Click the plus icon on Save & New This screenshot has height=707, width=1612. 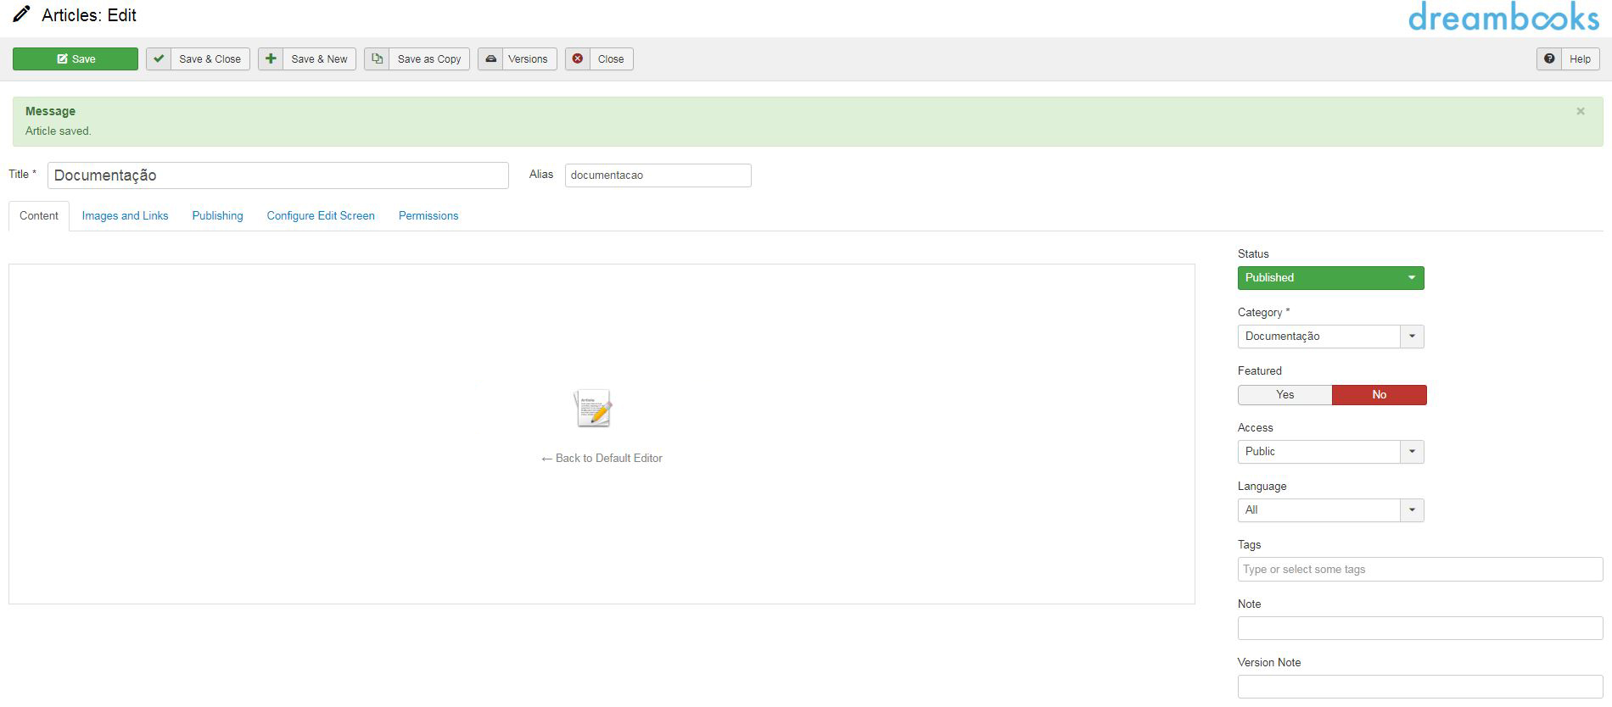[x=271, y=59]
